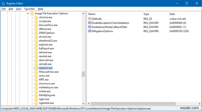Click the values pane scroll left arrow
Screen dimensions: 202x111
(x=89, y=103)
